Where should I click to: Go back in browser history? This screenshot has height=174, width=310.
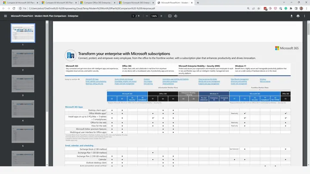coord(3,9)
